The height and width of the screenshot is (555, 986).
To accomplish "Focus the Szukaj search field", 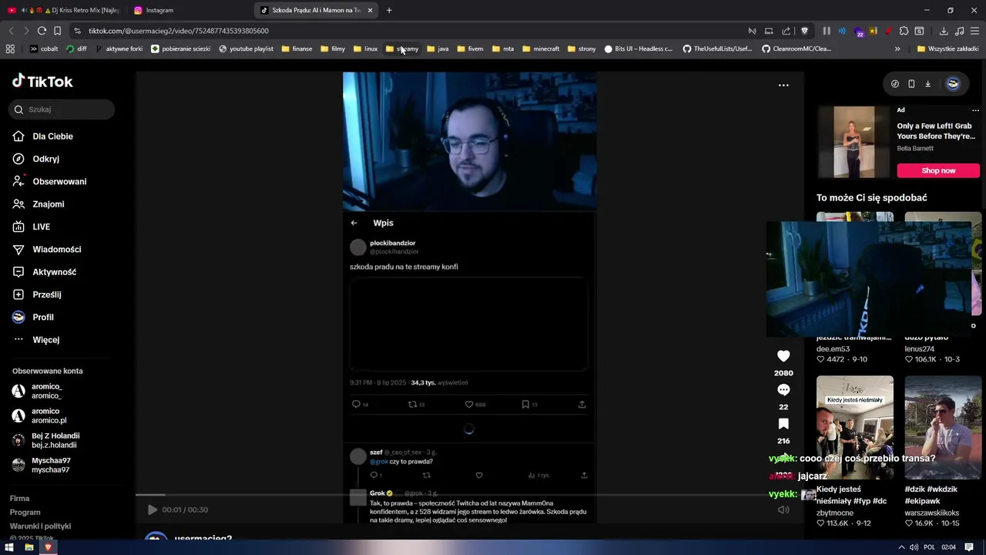I will coord(63,109).
